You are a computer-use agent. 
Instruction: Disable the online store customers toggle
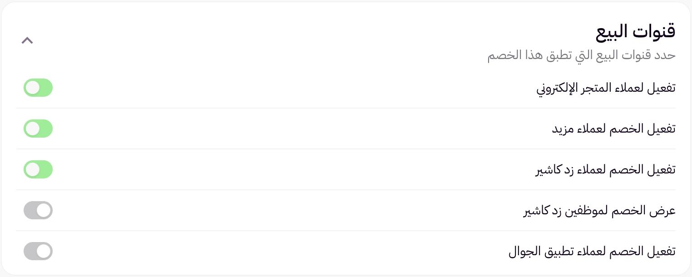click(38, 88)
